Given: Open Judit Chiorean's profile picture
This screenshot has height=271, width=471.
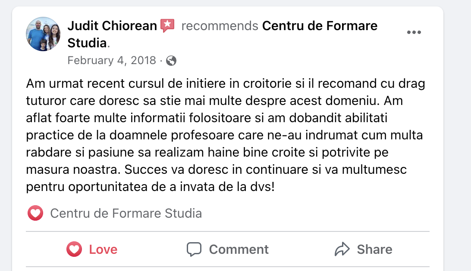Looking at the screenshot, I should (x=43, y=34).
